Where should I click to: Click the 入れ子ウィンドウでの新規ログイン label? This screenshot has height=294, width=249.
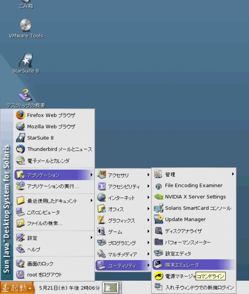pyautogui.click(x=199, y=288)
